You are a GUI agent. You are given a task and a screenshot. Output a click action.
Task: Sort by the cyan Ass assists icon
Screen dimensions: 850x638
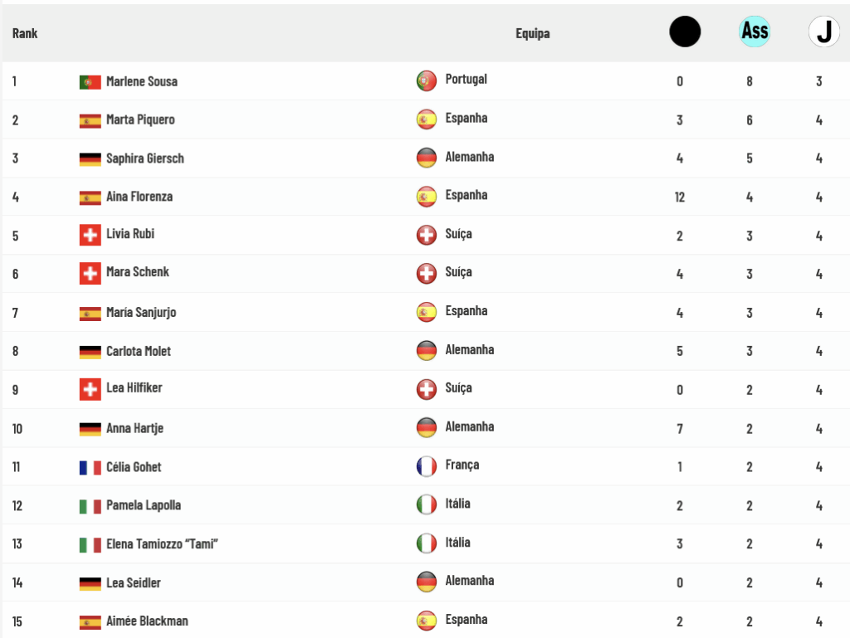coord(755,32)
